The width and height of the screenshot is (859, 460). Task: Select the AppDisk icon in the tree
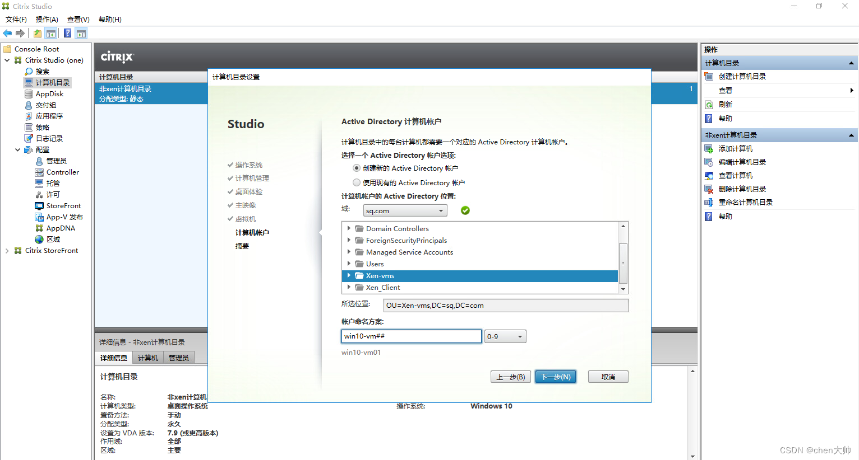point(29,94)
